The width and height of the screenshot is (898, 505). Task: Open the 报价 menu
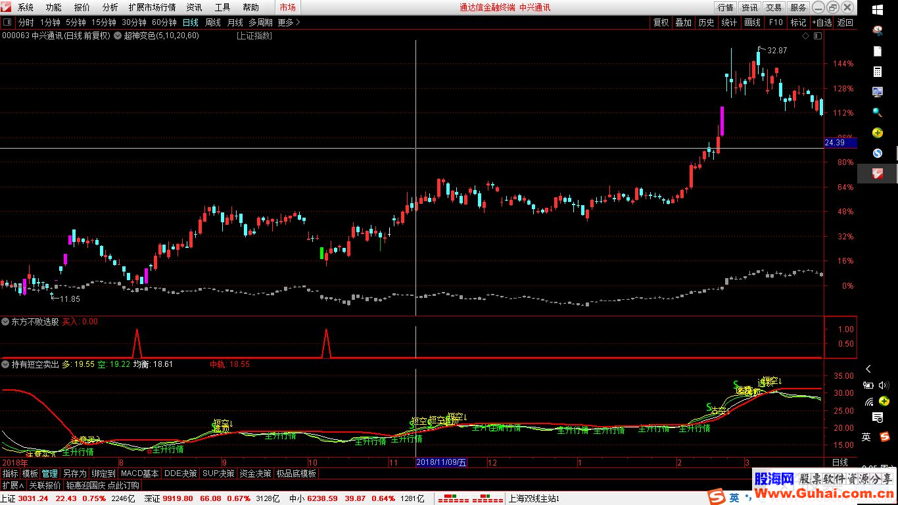click(82, 7)
